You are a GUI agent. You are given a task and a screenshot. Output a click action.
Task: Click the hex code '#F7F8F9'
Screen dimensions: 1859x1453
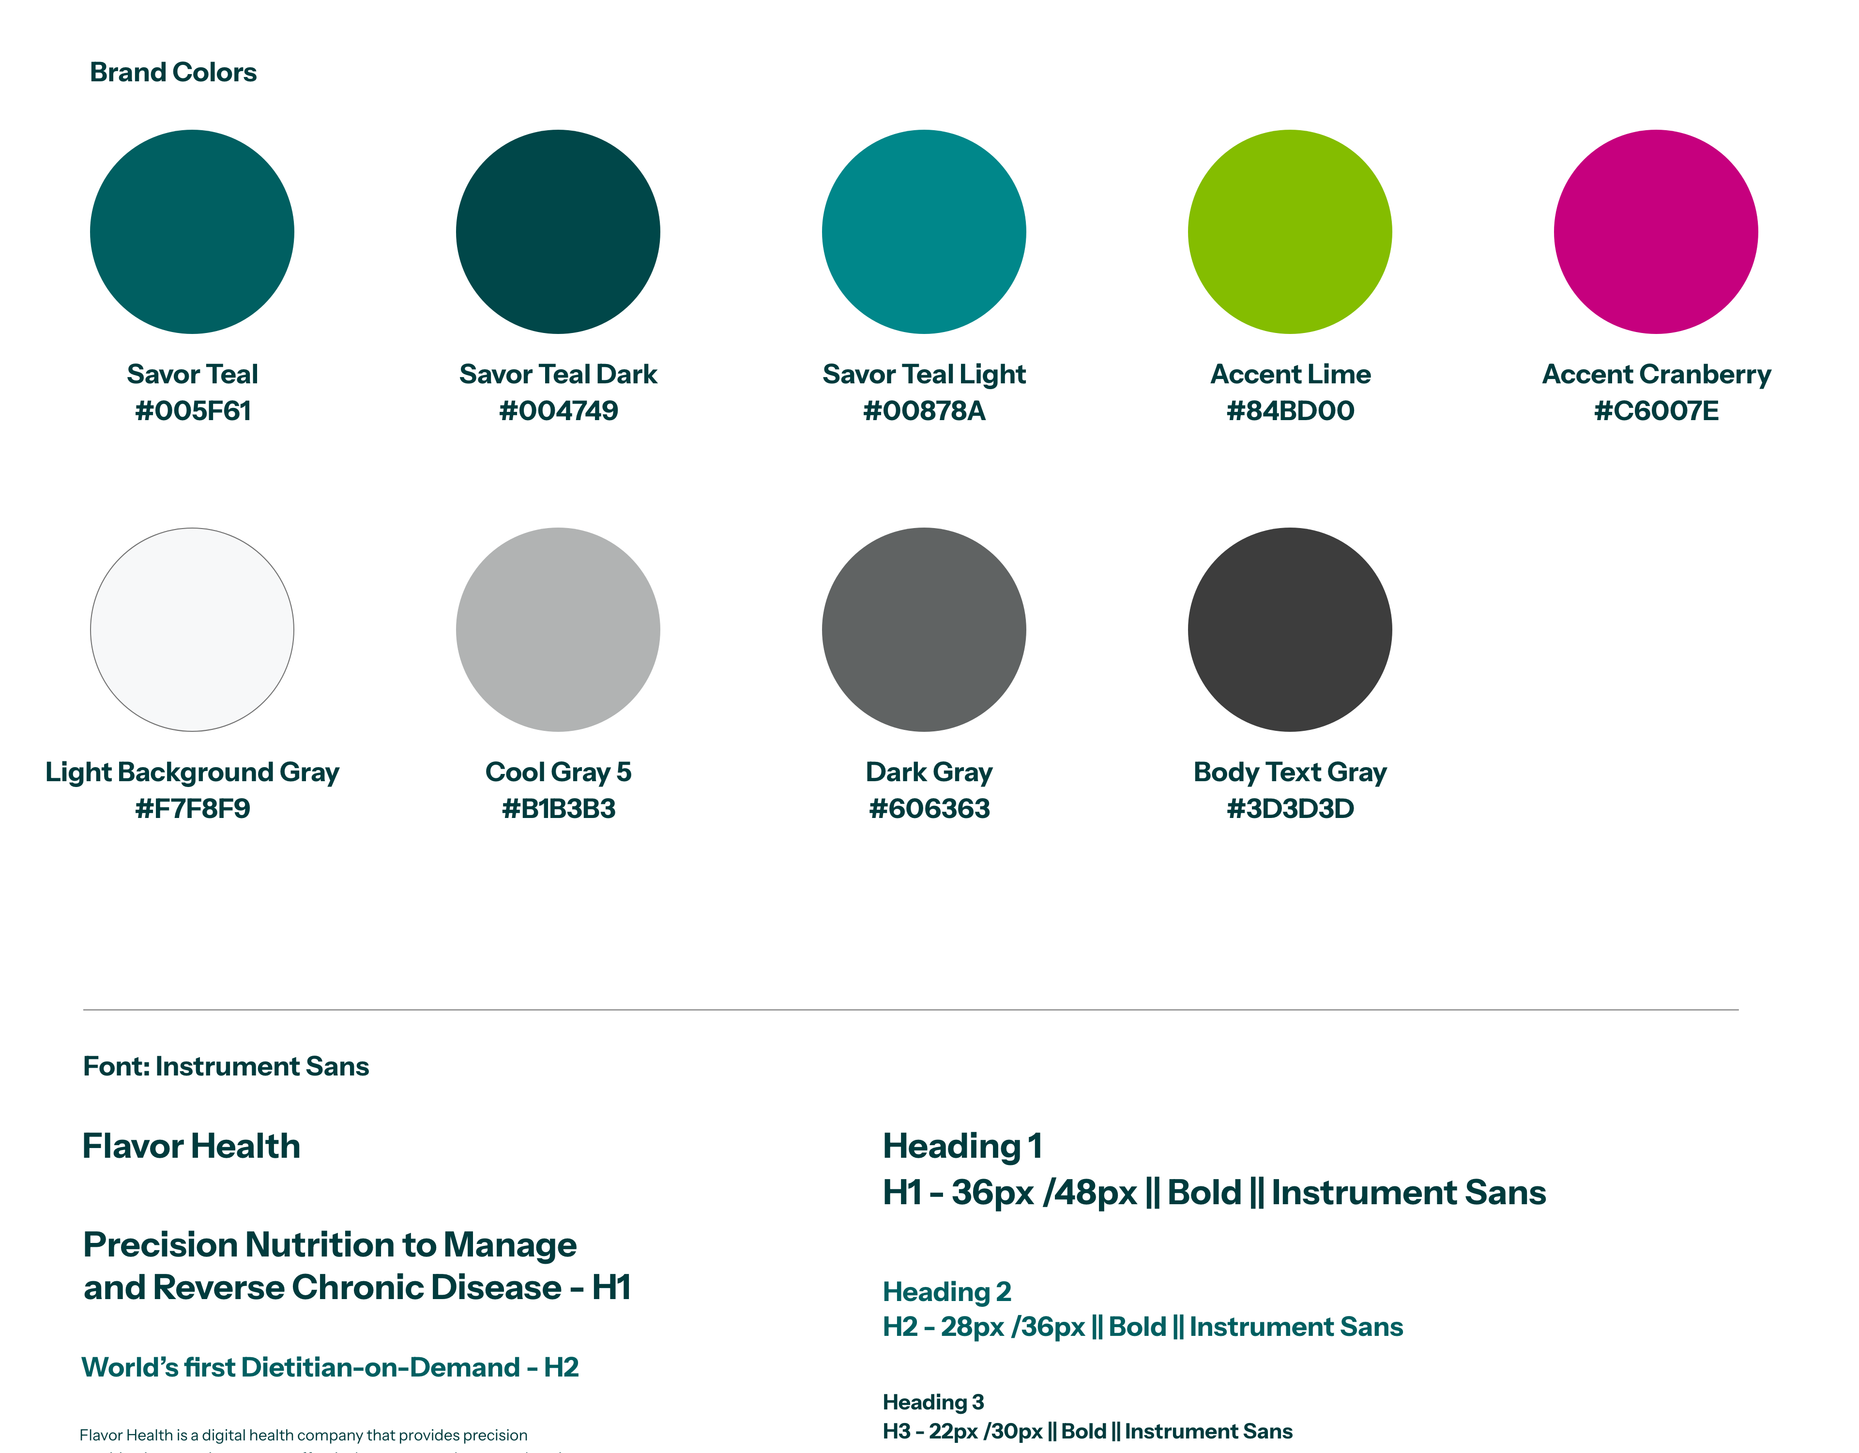[x=193, y=809]
